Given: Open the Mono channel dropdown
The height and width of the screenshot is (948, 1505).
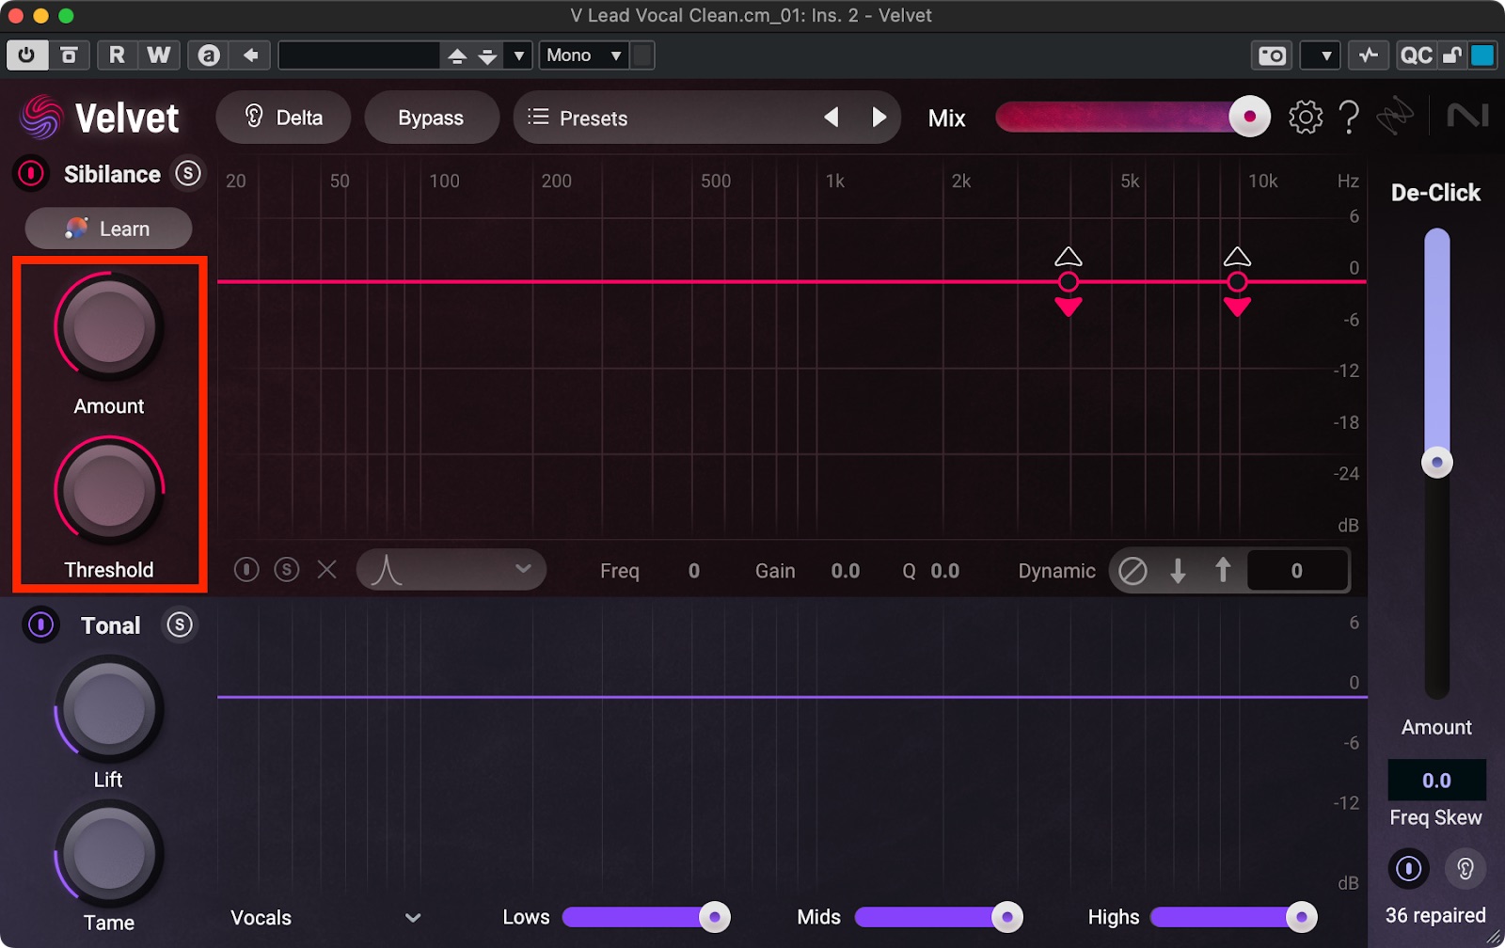Looking at the screenshot, I should tap(584, 55).
